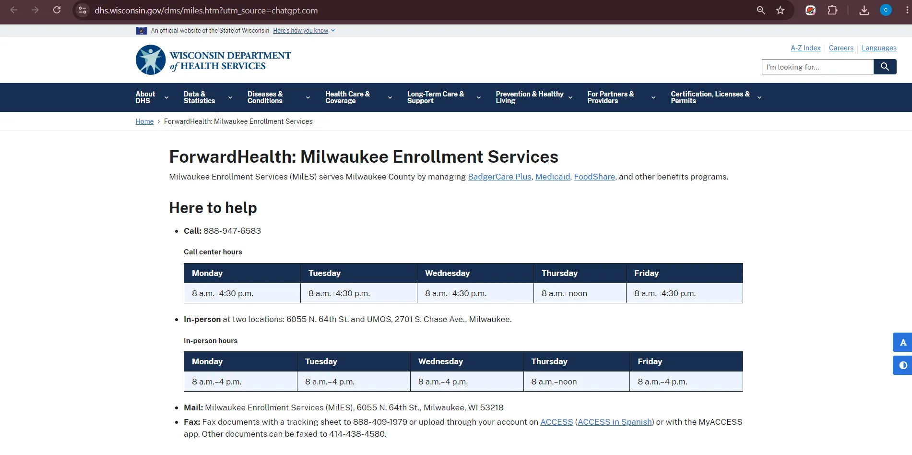Image resolution: width=912 pixels, height=455 pixels.
Task: Click the Mail address line text
Action: [343, 407]
